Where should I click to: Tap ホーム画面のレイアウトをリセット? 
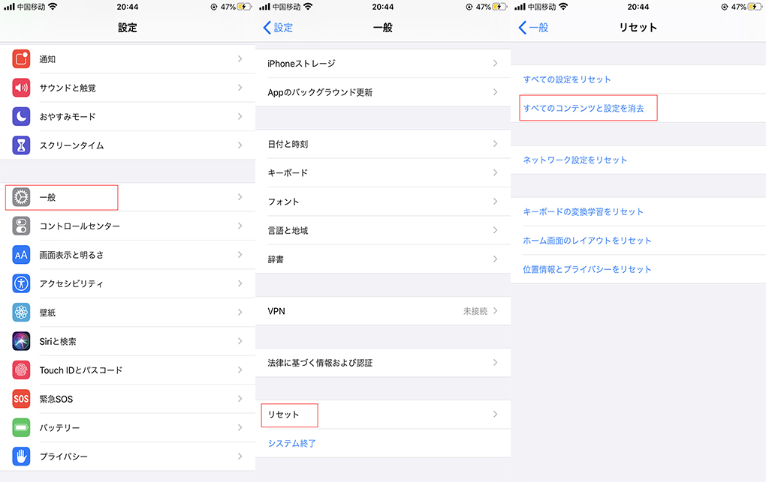pyautogui.click(x=587, y=241)
